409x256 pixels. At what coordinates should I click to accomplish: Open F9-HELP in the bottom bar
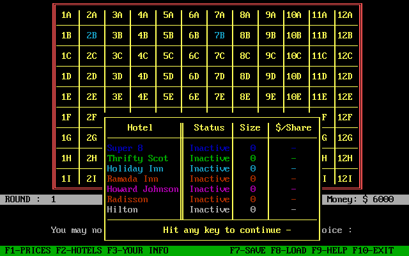coord(330,250)
